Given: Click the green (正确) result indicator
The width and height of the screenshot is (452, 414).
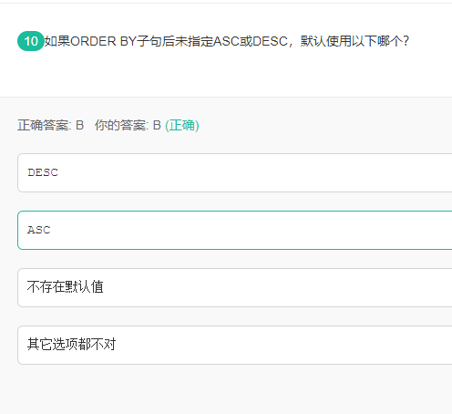Looking at the screenshot, I should pos(182,125).
